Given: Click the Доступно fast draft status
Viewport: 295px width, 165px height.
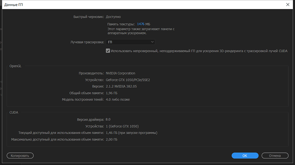Looking at the screenshot, I should pos(113,17).
